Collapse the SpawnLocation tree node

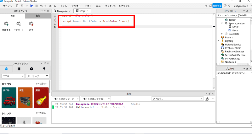[x=222, y=23]
